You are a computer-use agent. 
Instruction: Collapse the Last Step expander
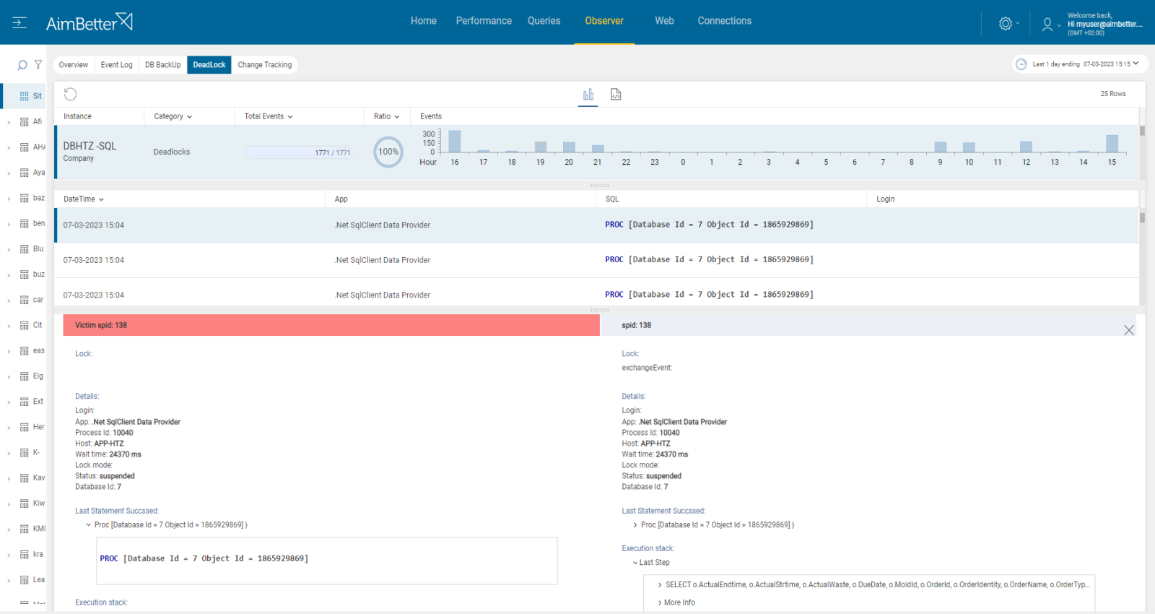[x=635, y=563]
